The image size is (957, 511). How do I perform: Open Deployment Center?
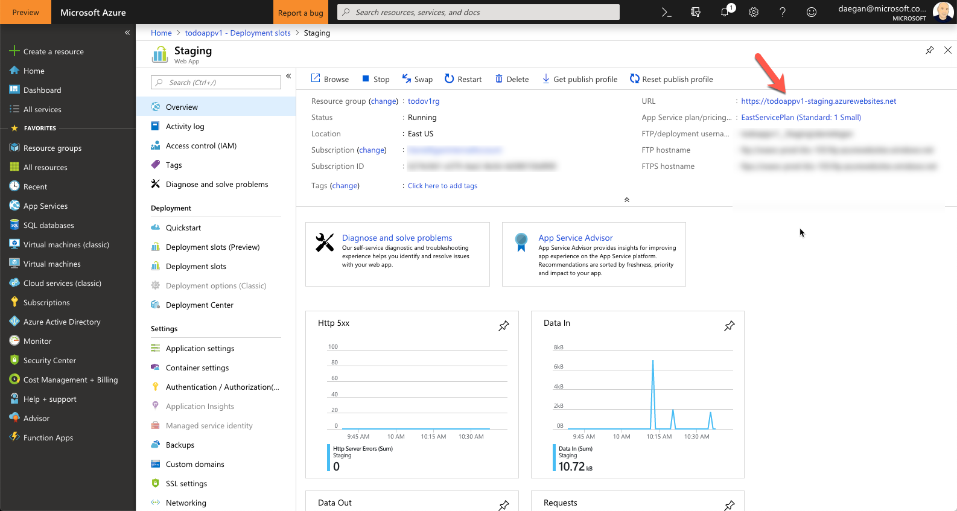216,305
